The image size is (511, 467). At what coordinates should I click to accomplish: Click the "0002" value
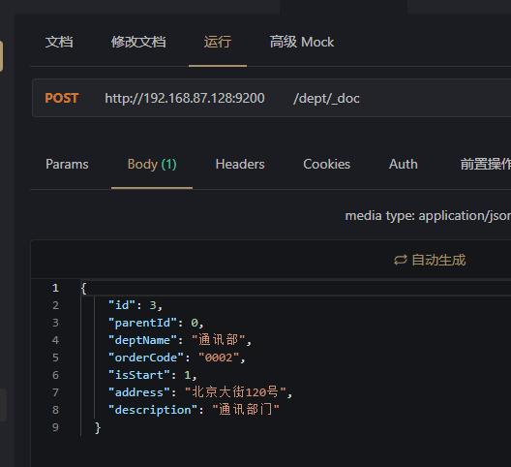[219, 358]
